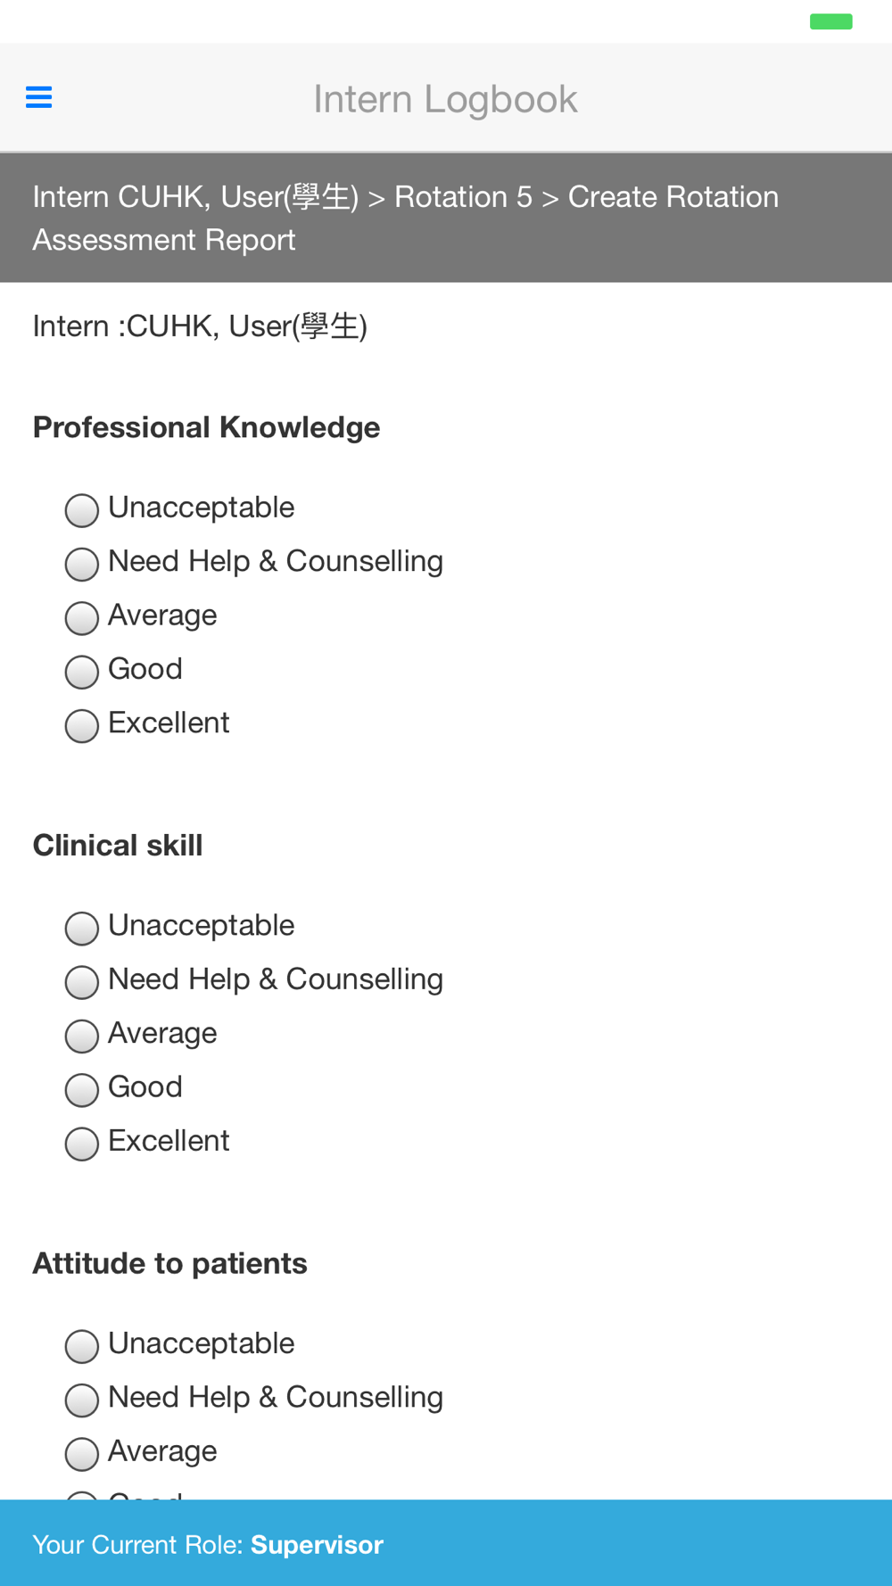Image resolution: width=892 pixels, height=1586 pixels.
Task: Choose Average under Clinical skill
Action: pyautogui.click(x=81, y=1036)
